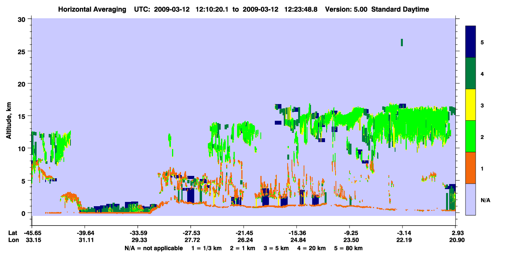
Task: Click latitude value -15.36
Action: [297, 233]
